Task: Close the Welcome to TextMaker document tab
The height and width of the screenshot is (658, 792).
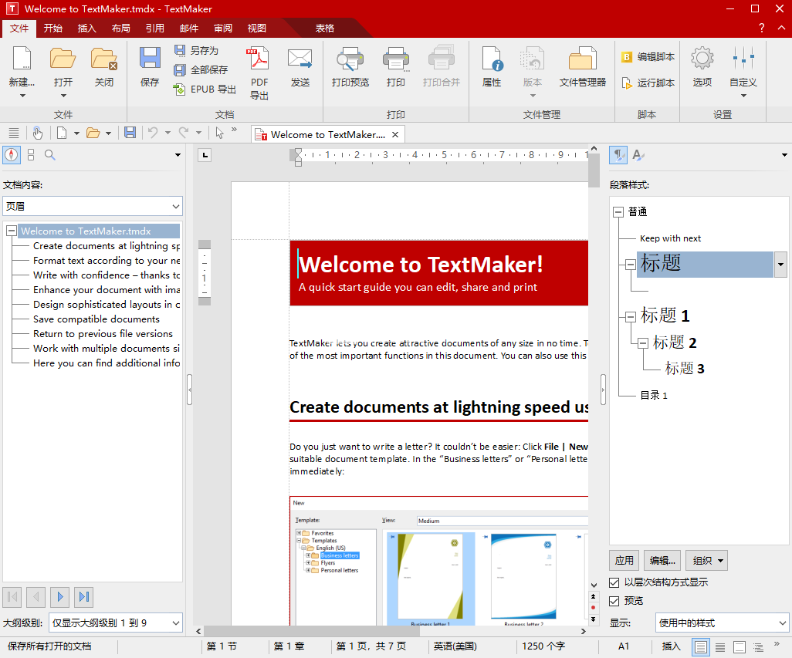Action: coord(395,135)
